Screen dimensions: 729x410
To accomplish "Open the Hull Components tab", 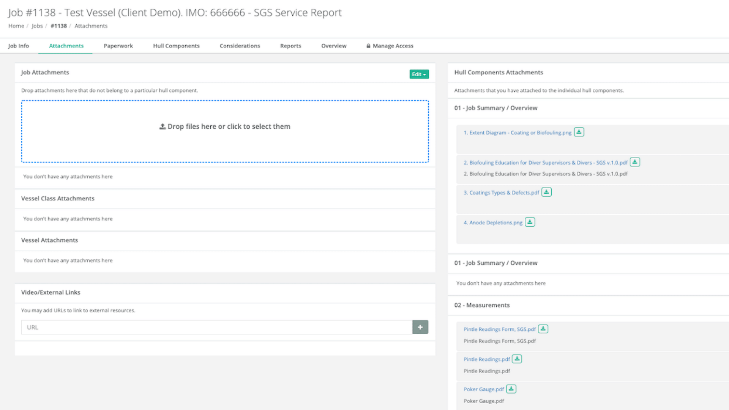I will coord(176,46).
